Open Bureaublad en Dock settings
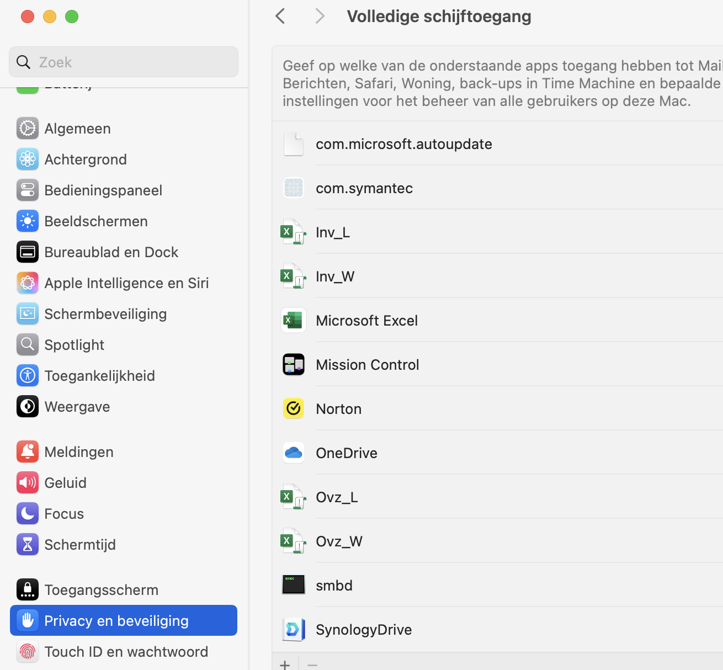The image size is (723, 670). [x=111, y=252]
